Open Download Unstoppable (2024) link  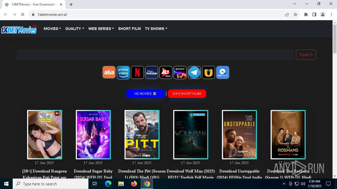(239, 174)
